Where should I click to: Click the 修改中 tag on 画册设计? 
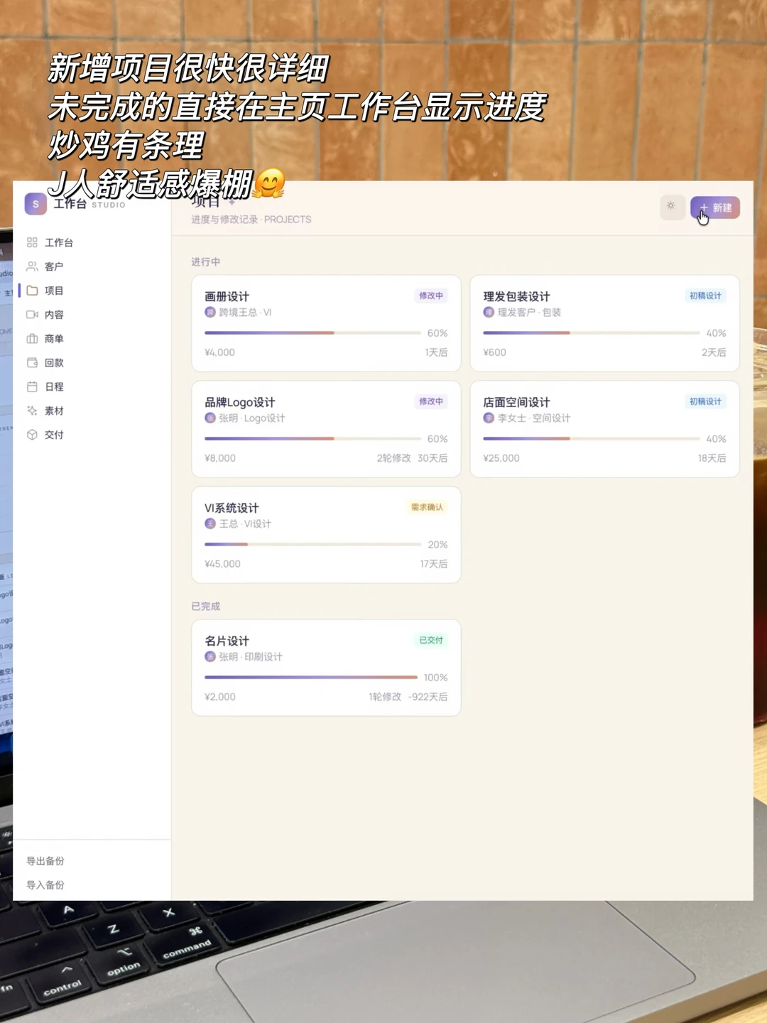pyautogui.click(x=431, y=296)
